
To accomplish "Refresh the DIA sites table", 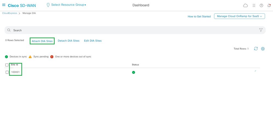I will (256, 49).
